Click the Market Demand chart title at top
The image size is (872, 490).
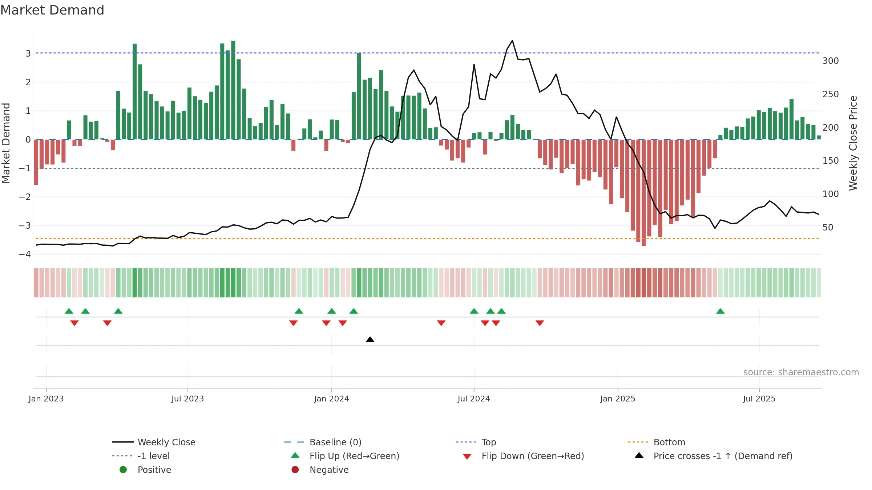coord(52,10)
